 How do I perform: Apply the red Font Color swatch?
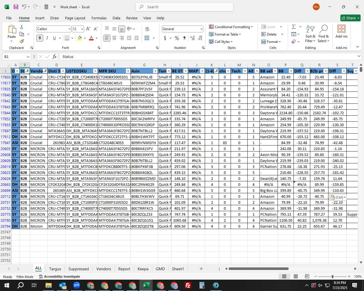pyautogui.click(x=91, y=38)
